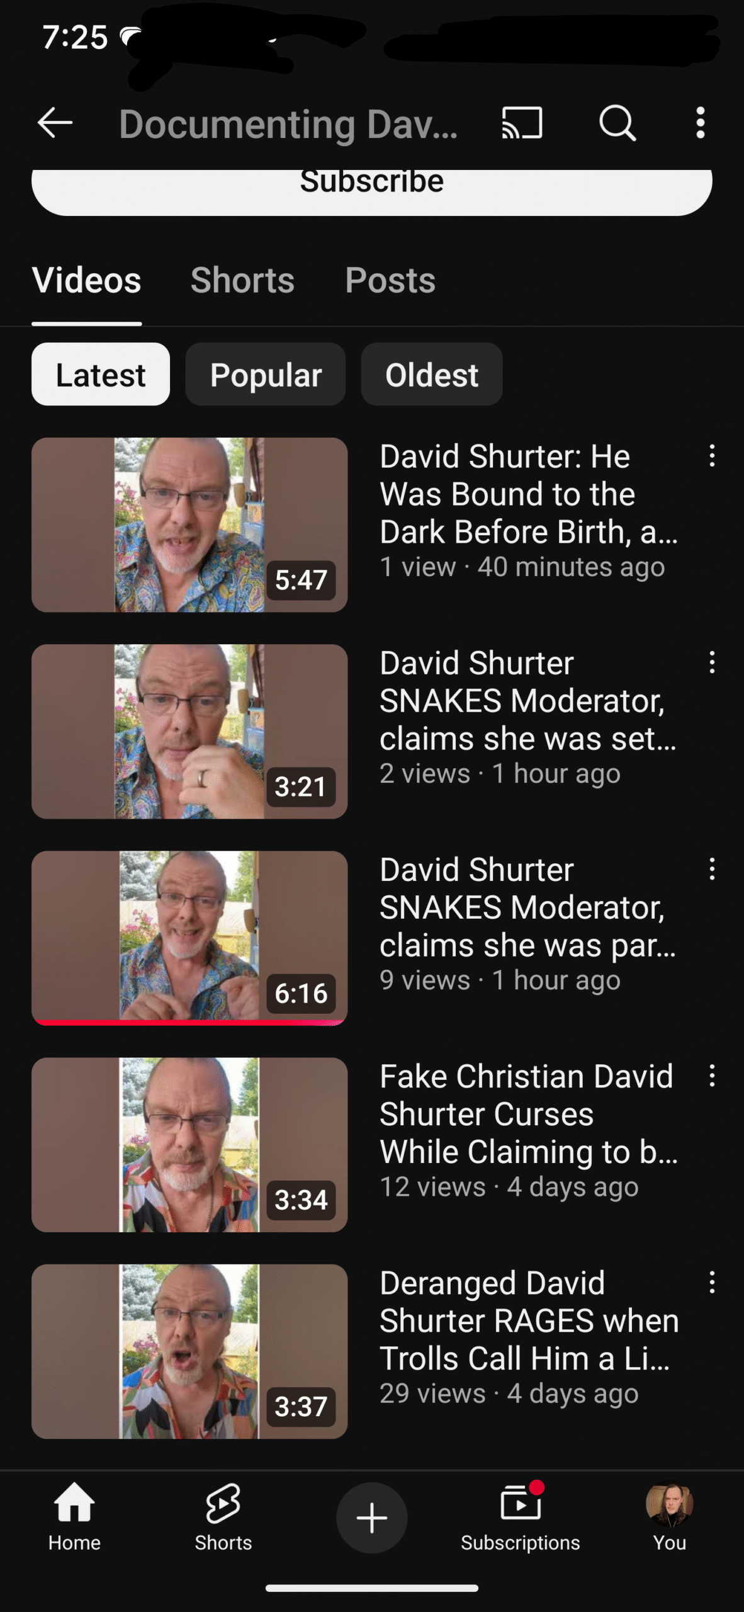The image size is (744, 1612).
Task: Open options for 'Deranged David Shurter' video
Action: pos(712,1282)
